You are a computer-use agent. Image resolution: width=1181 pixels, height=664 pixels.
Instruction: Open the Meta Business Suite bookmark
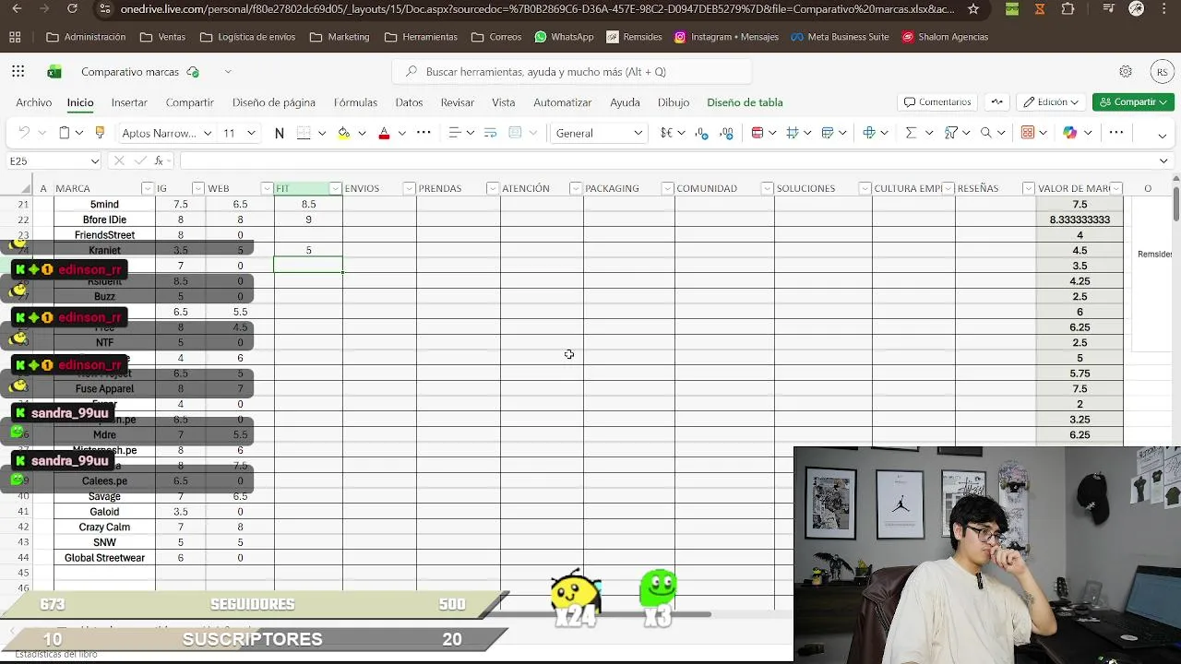point(840,37)
